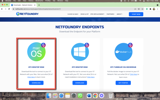Download Ziti Desktop Edge for Windows
Viewport: 160px width, 100px height.
pos(80,83)
